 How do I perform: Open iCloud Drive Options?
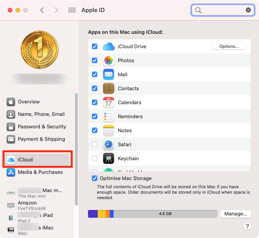(x=229, y=46)
